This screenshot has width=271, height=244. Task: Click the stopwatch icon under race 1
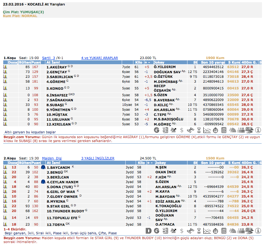pos(215,130)
